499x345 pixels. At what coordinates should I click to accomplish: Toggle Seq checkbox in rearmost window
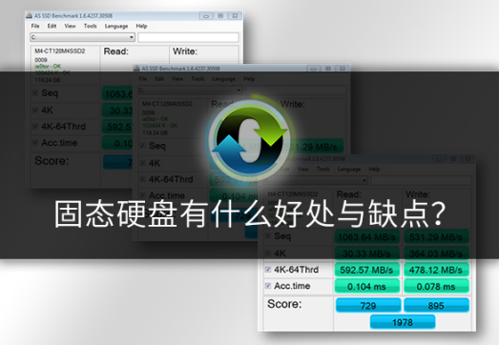[x=35, y=92]
